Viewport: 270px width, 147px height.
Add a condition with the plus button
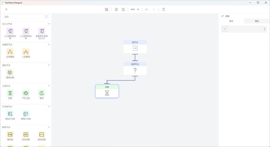[x=225, y=29]
